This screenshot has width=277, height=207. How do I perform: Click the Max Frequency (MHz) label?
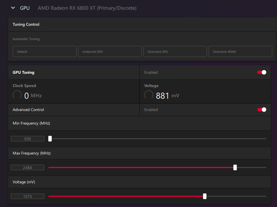[32, 153]
